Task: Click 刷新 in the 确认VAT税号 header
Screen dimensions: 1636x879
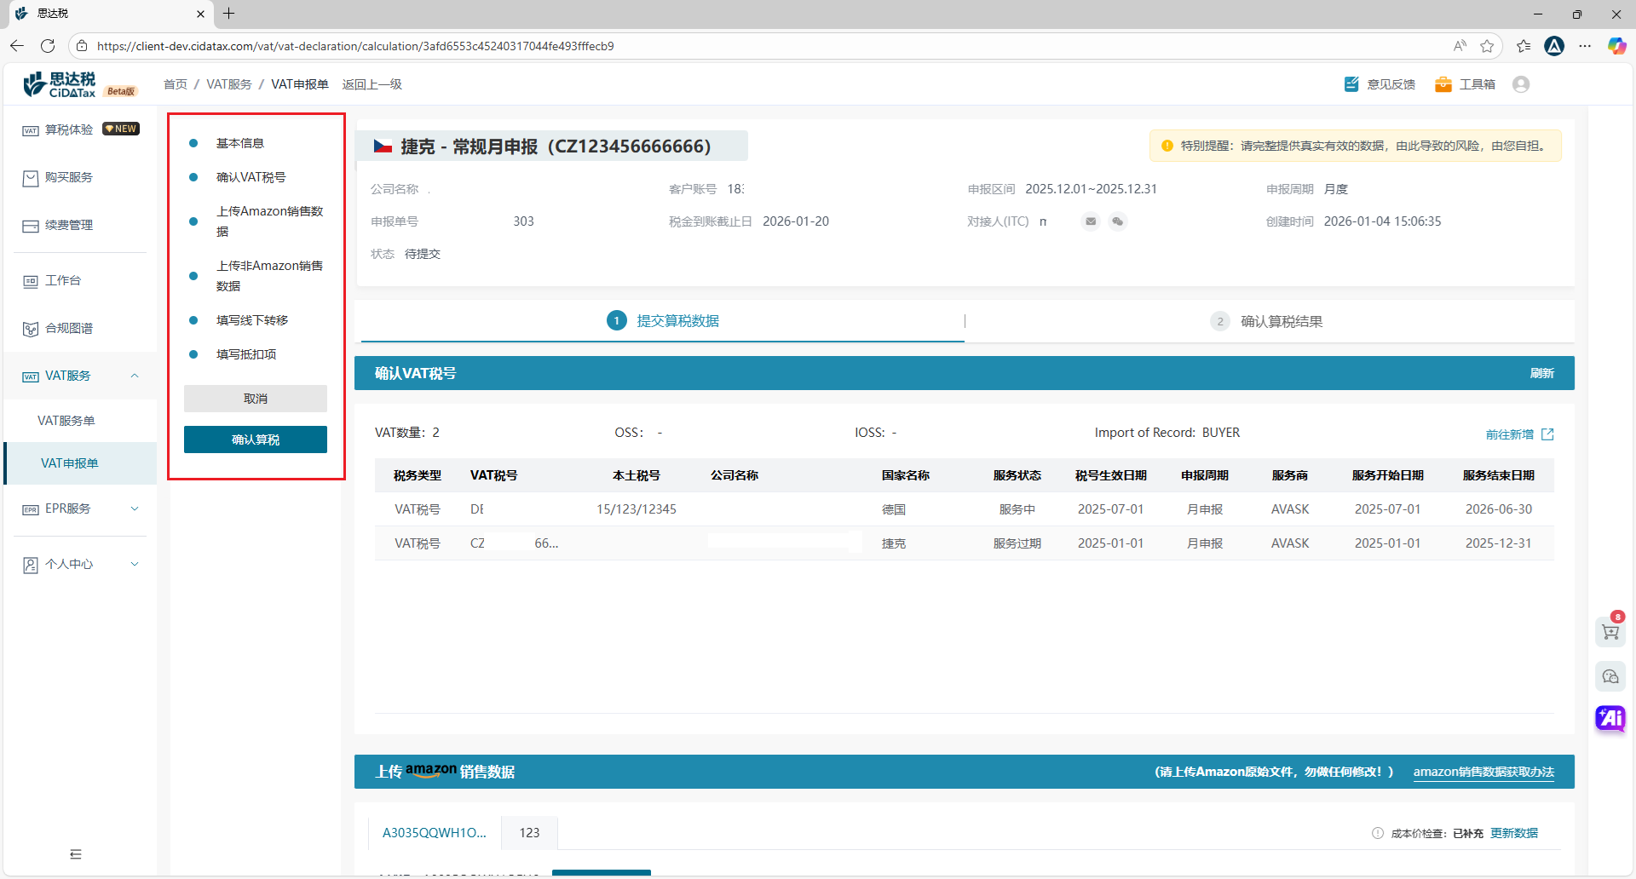Action: coord(1541,373)
